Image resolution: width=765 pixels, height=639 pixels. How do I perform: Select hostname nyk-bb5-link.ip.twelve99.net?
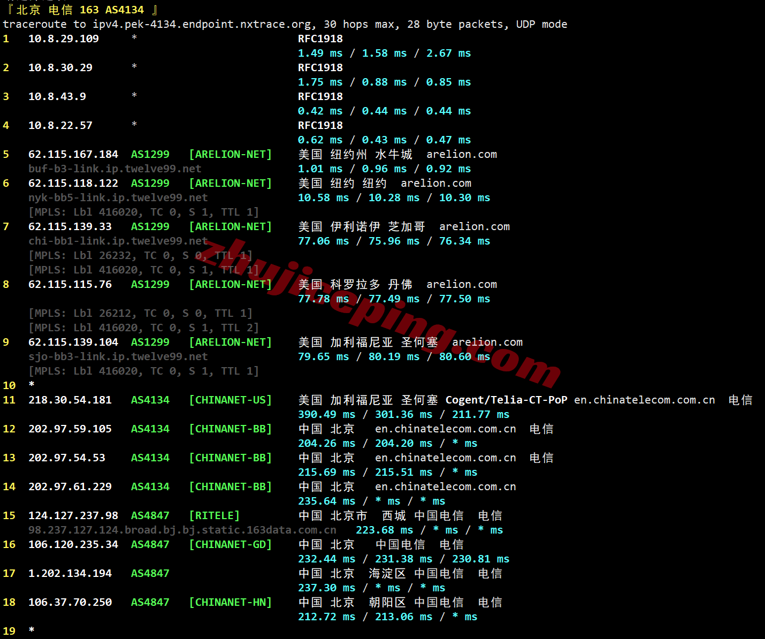click(118, 197)
